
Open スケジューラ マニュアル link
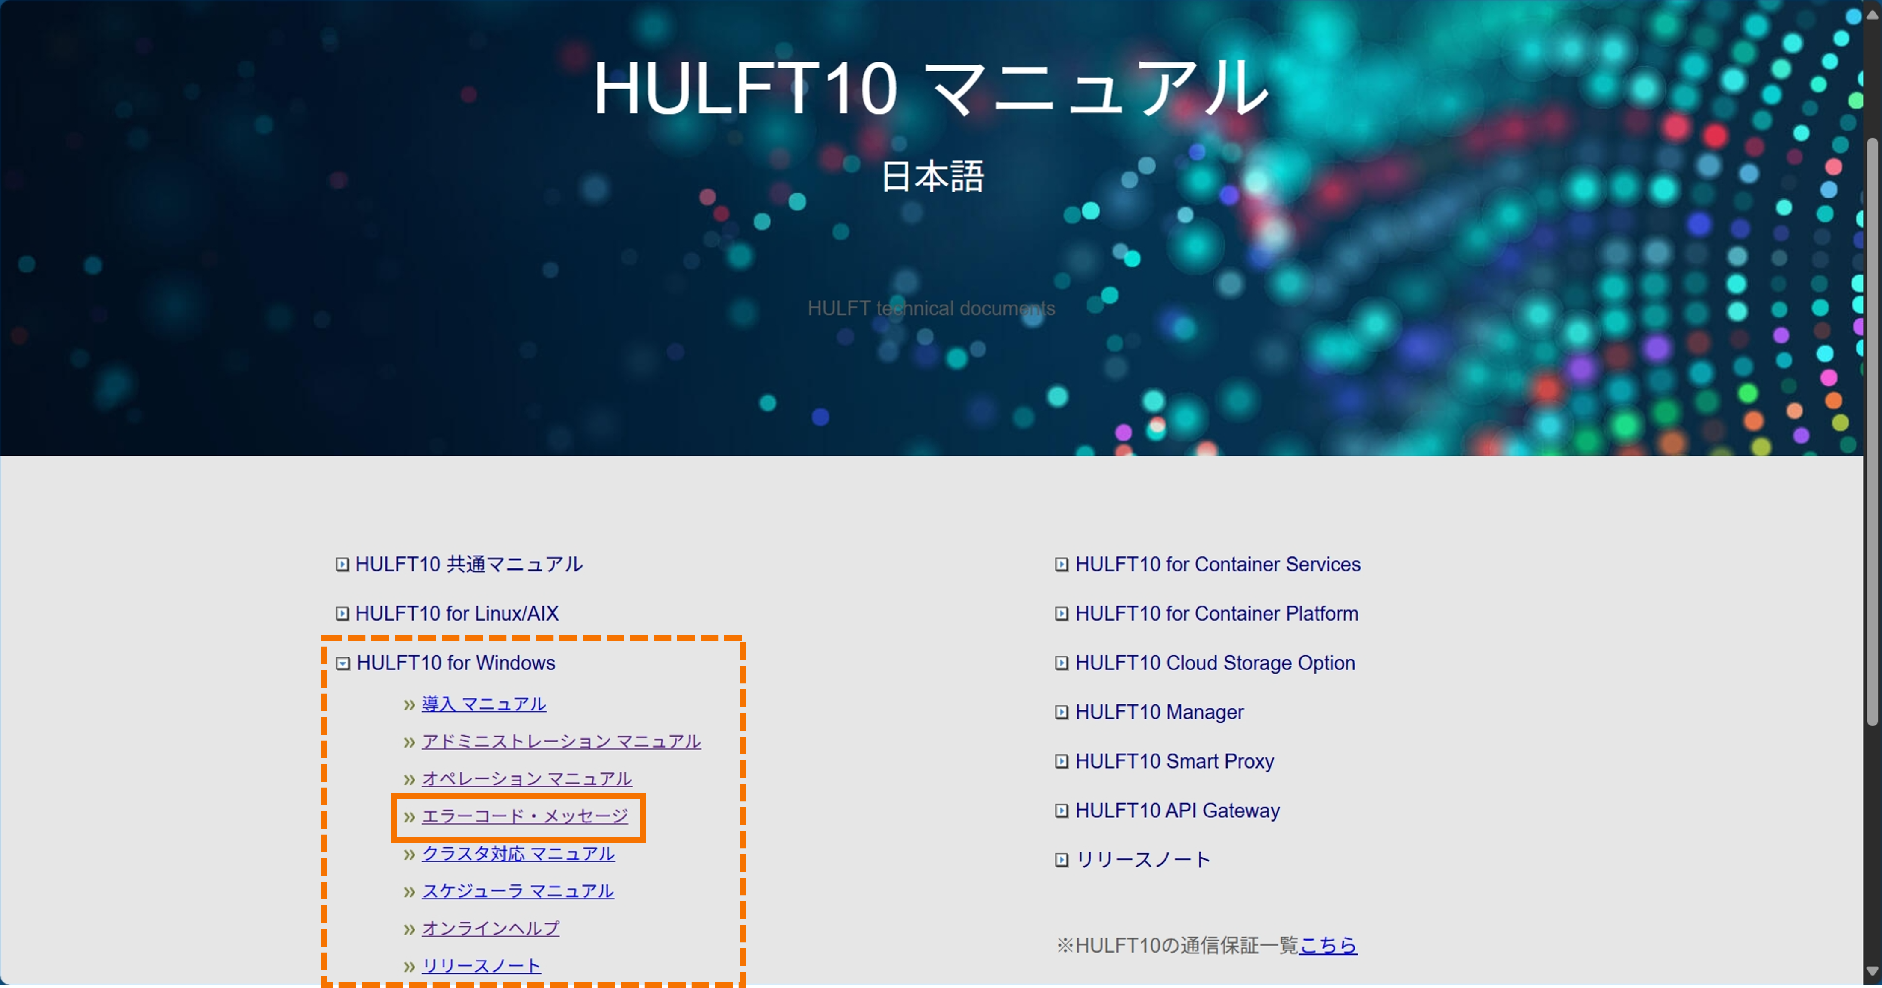pos(518,891)
